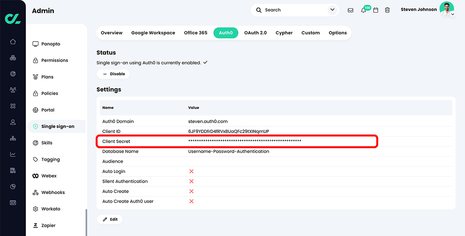Disable Auth0 single sign-on
The image size is (465, 236).
pos(113,74)
